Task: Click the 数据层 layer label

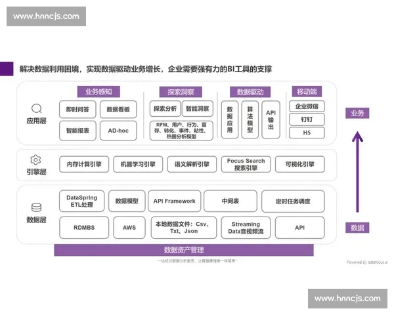Action: tap(36, 220)
